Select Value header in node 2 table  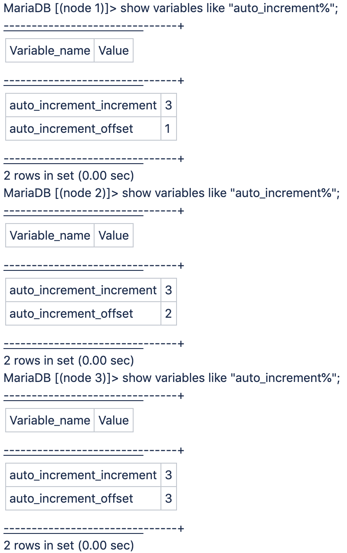114,236
